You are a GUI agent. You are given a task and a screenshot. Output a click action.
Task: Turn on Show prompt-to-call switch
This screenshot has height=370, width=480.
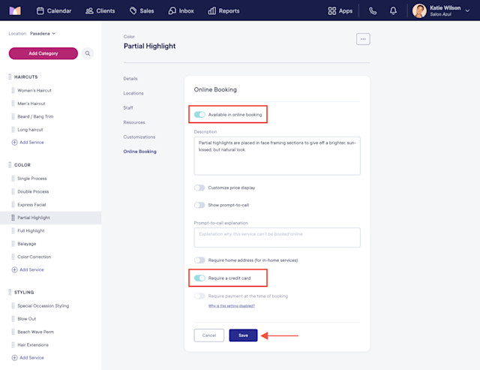pyautogui.click(x=199, y=205)
